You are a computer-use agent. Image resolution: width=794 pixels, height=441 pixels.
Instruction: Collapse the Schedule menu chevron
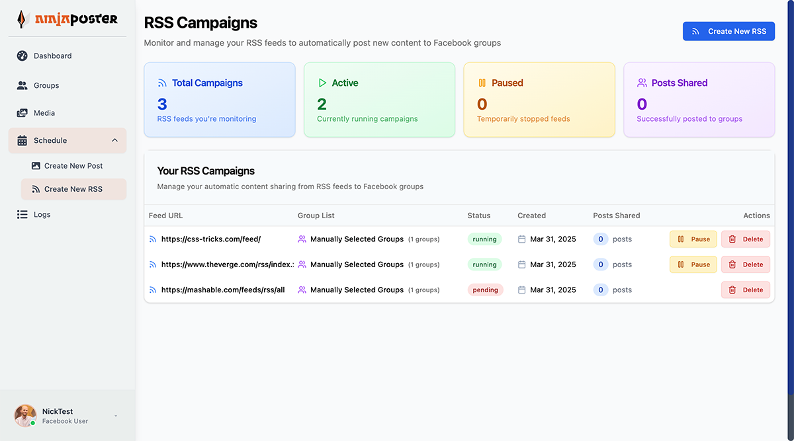(114, 140)
